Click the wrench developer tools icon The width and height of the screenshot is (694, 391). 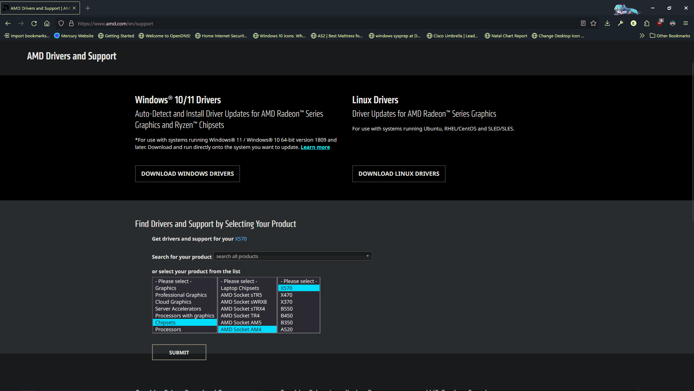(x=621, y=24)
